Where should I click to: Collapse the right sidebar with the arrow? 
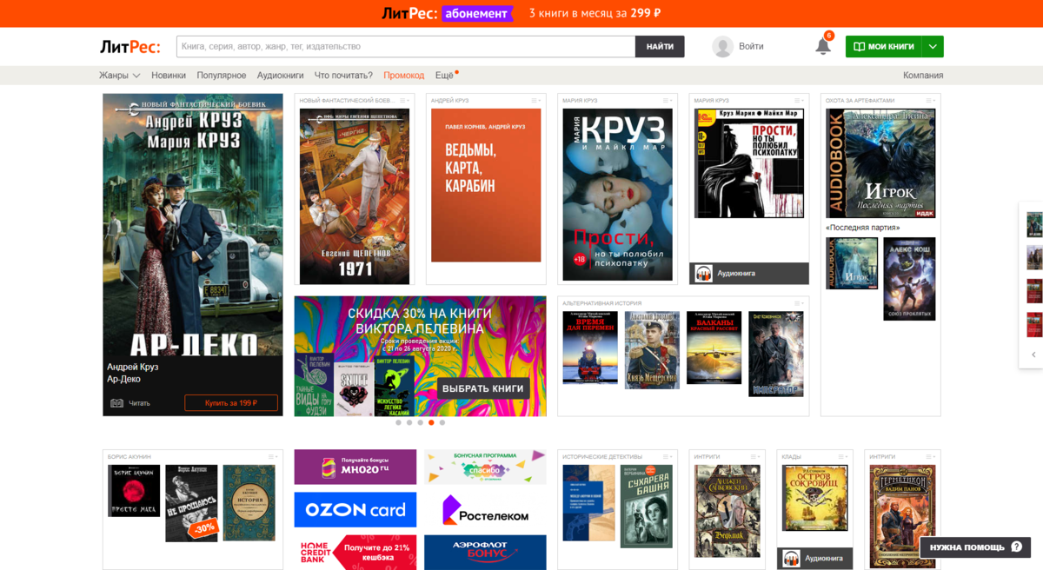point(1033,355)
